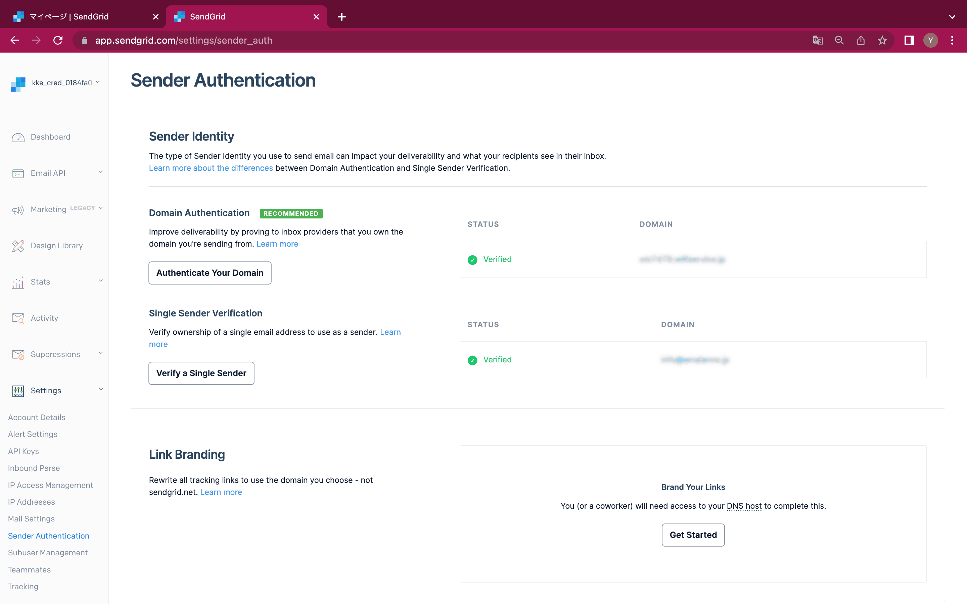Screen dimensions: 967x604
Task: Open API Keys page
Action: point(24,451)
